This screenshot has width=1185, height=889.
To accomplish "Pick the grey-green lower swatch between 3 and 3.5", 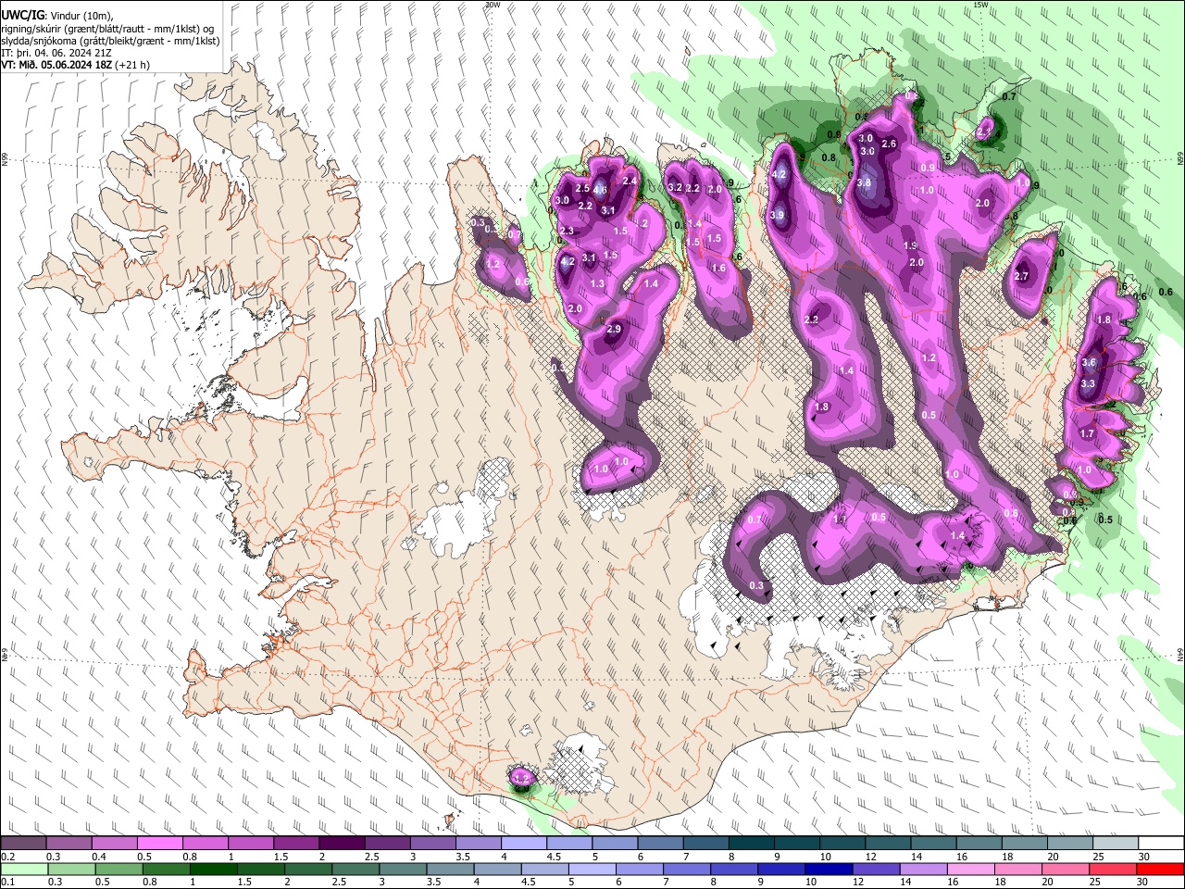I will (x=403, y=870).
